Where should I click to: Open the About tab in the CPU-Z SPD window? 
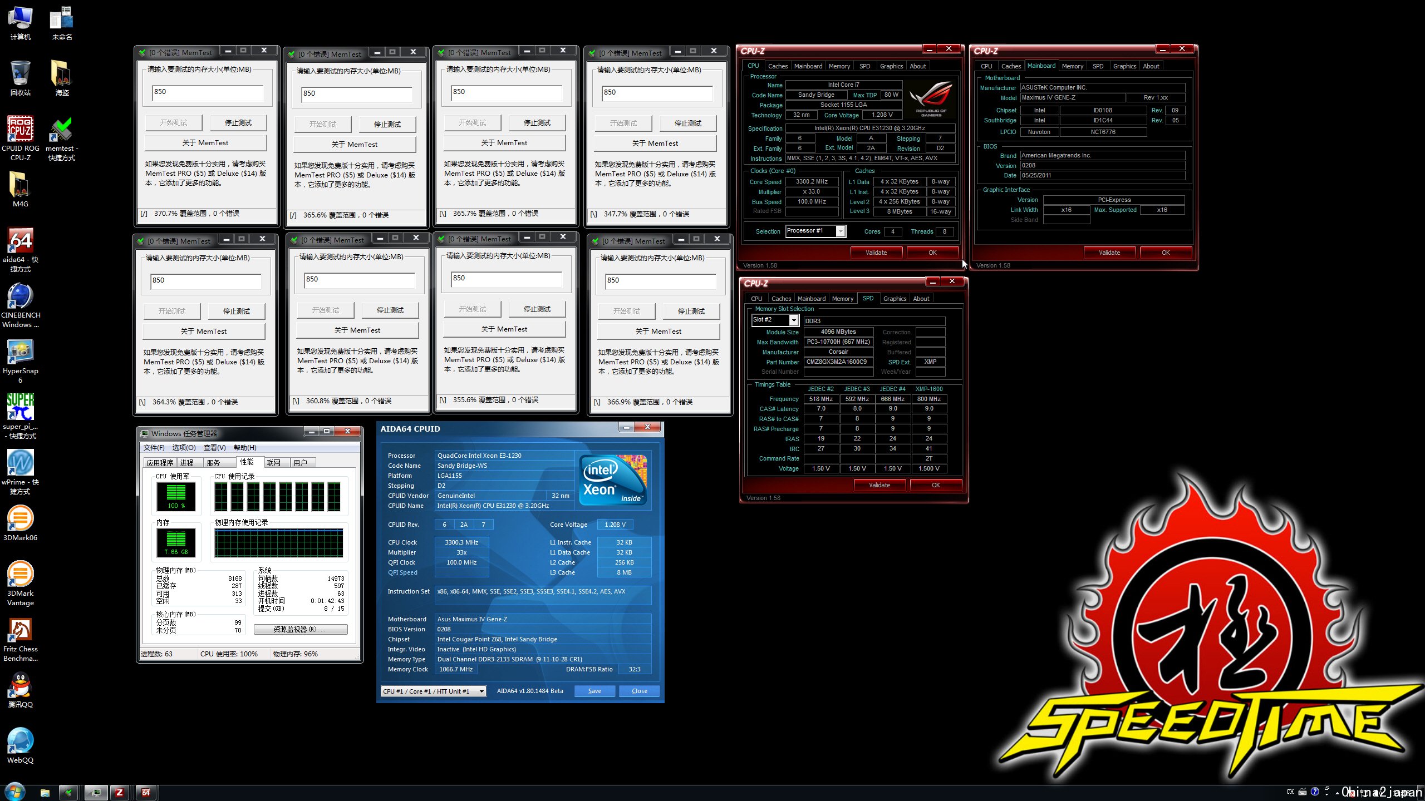click(x=921, y=299)
